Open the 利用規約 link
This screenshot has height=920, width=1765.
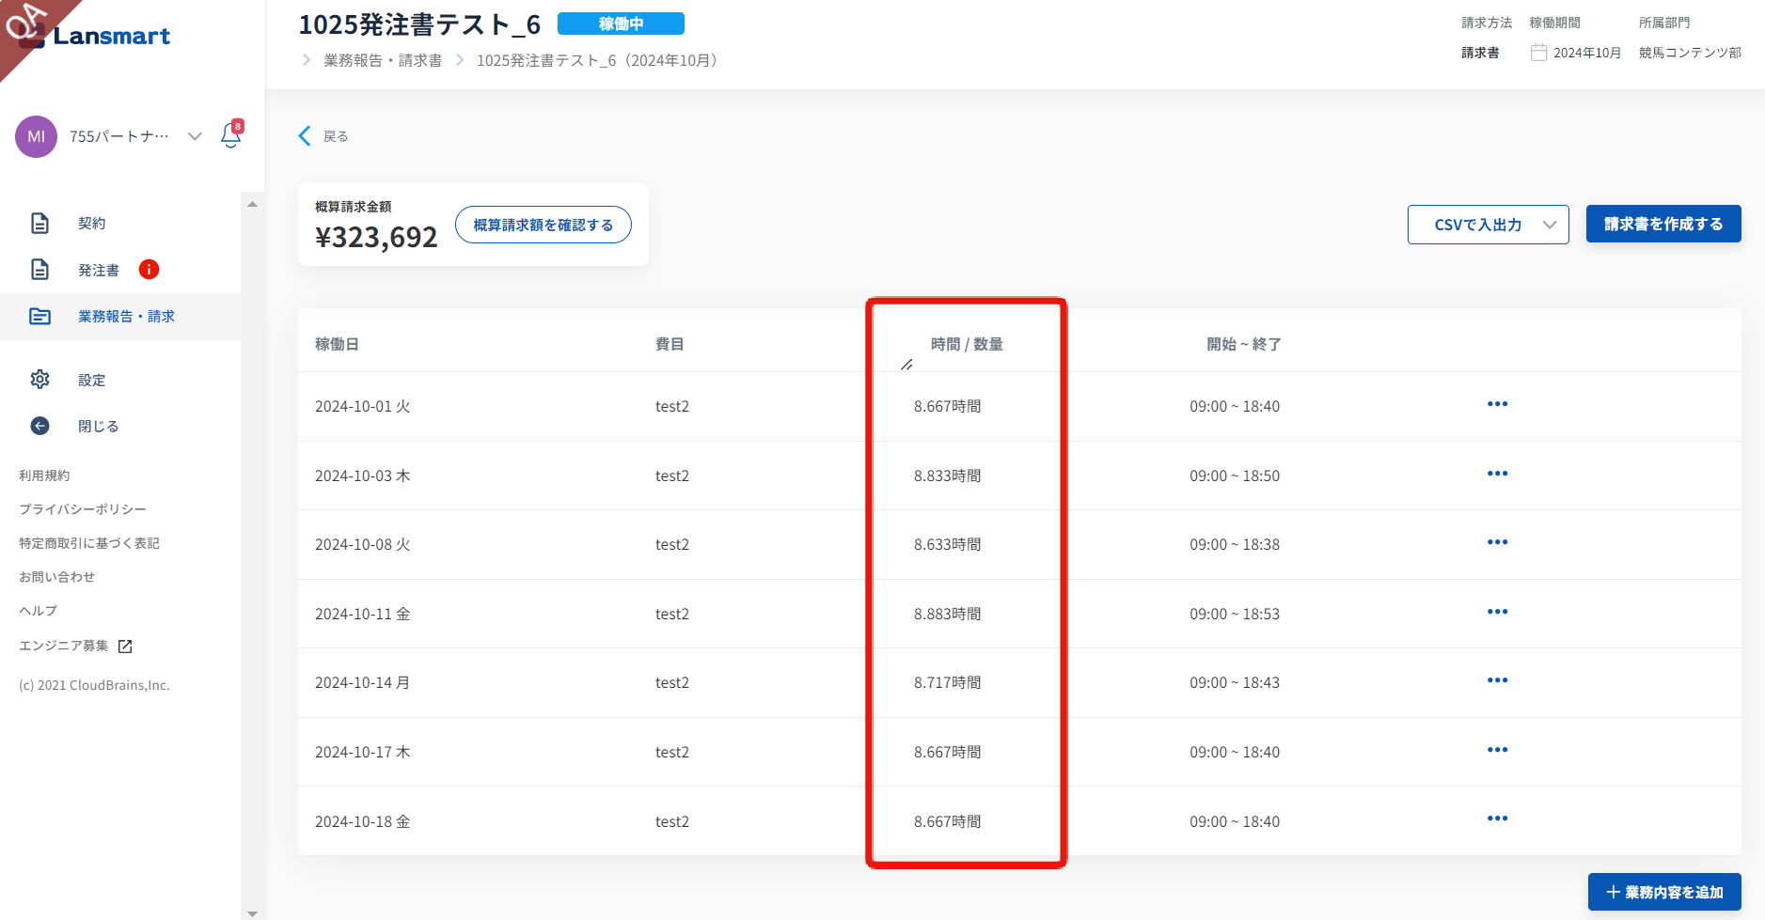[44, 476]
